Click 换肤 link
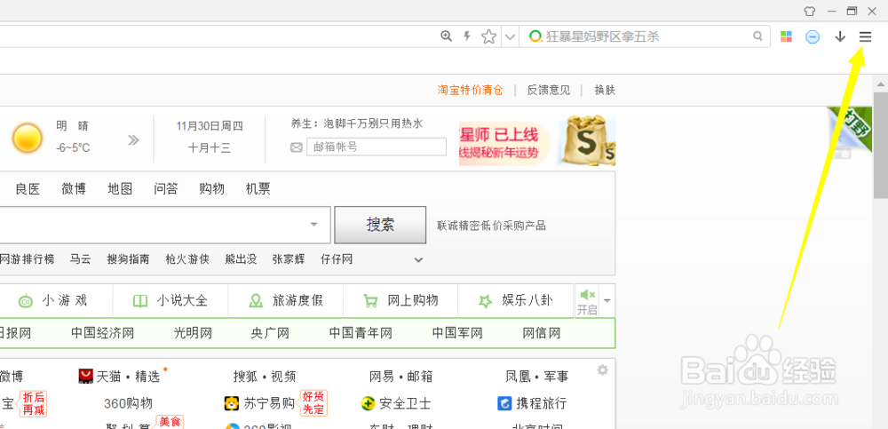Viewport: 888px width, 429px height. tap(605, 90)
